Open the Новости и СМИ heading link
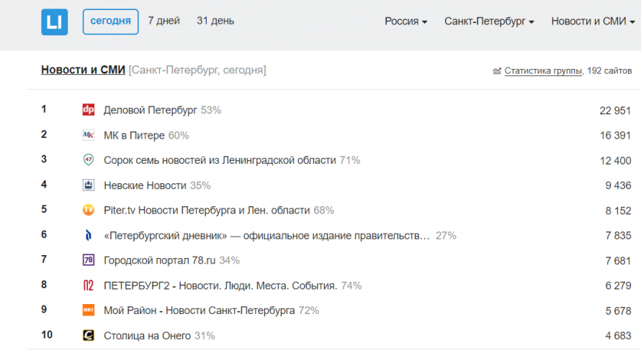The image size is (641, 350). pyautogui.click(x=83, y=70)
